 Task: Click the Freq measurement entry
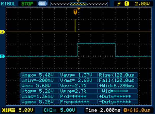[75, 102]
